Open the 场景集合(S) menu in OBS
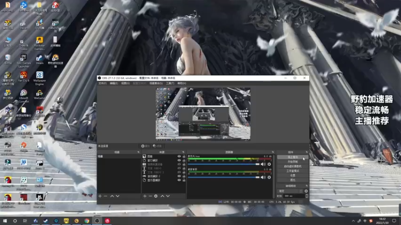Image resolution: width=401 pixels, height=225 pixels. (156, 83)
